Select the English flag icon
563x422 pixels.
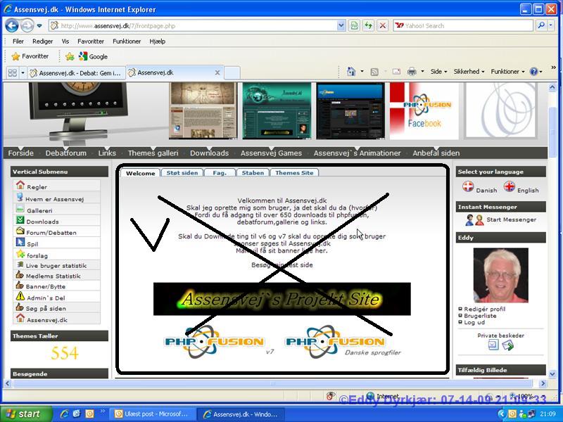click(509, 186)
